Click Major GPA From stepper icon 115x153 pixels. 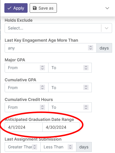(x=42, y=68)
